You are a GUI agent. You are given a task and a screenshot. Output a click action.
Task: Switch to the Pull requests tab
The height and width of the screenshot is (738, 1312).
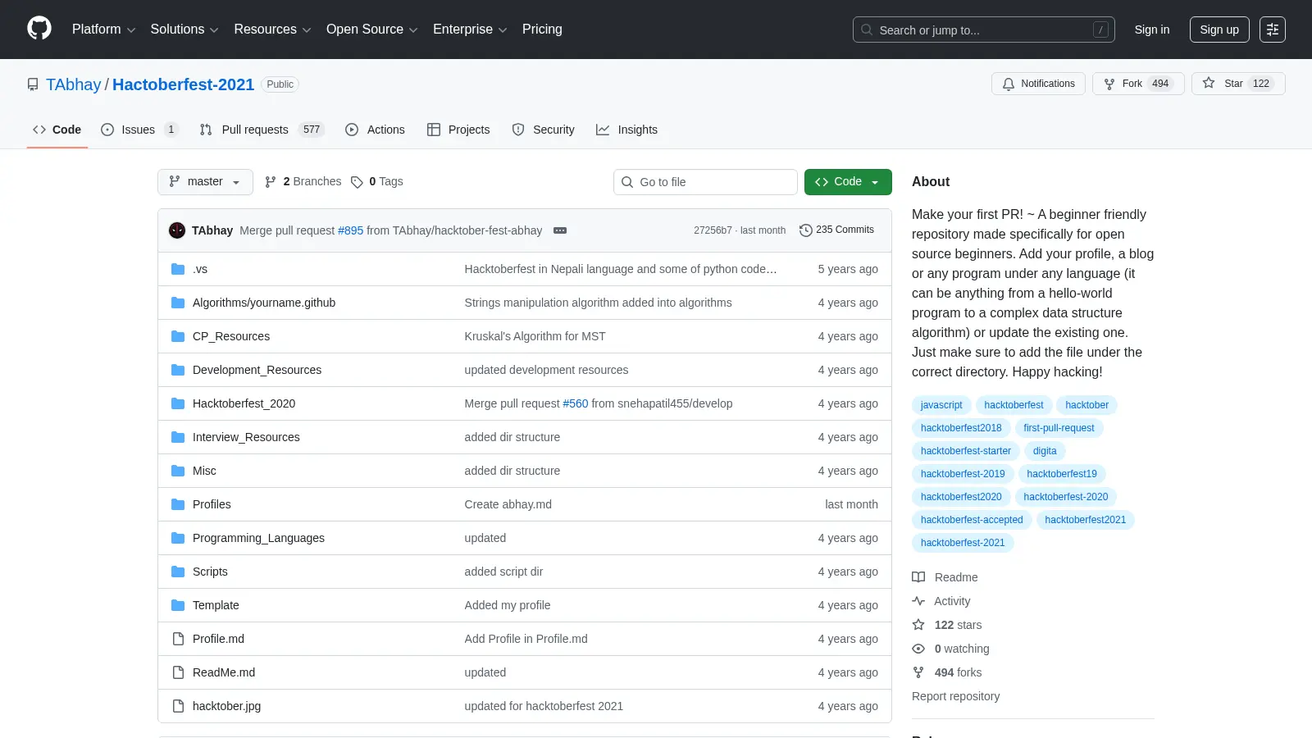click(x=262, y=130)
